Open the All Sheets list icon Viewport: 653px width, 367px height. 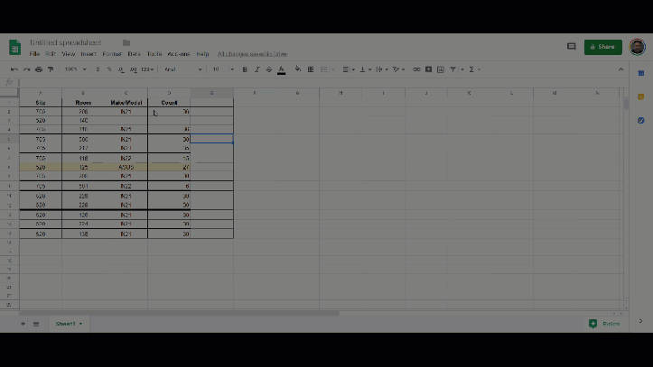(x=36, y=324)
